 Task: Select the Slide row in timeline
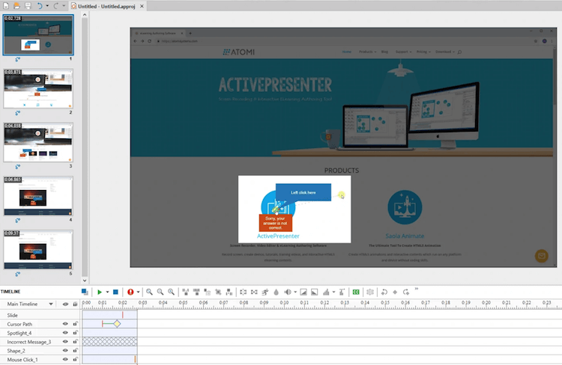[x=40, y=315]
